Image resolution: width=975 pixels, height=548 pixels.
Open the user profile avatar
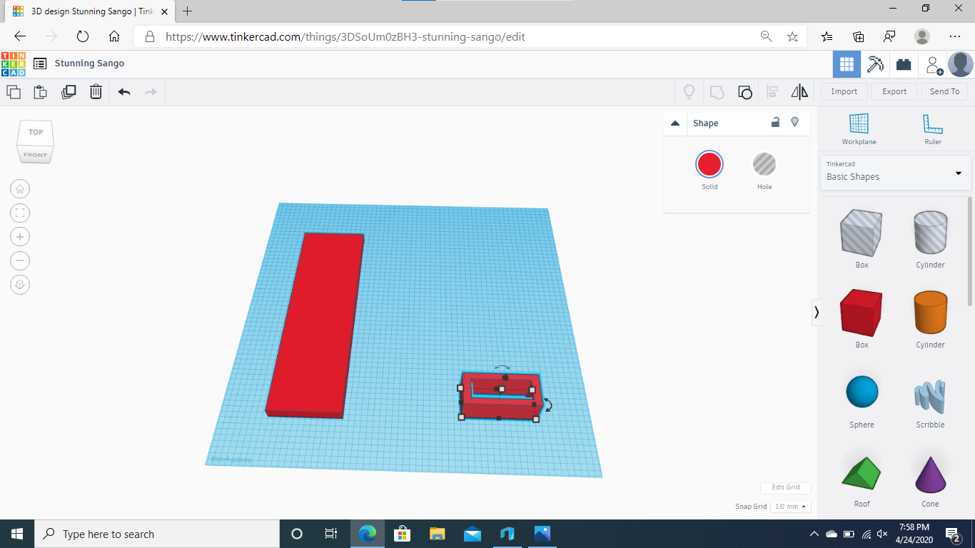pyautogui.click(x=960, y=64)
